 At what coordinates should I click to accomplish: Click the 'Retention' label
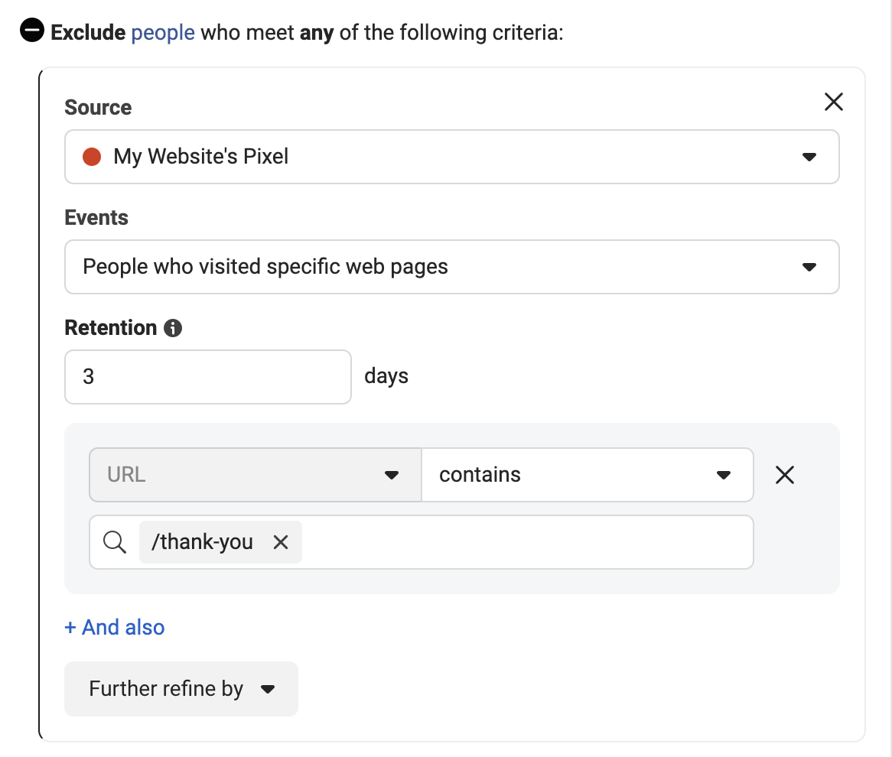click(110, 328)
